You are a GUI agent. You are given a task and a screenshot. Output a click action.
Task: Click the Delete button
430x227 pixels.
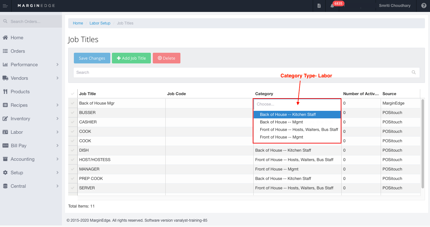(x=167, y=58)
